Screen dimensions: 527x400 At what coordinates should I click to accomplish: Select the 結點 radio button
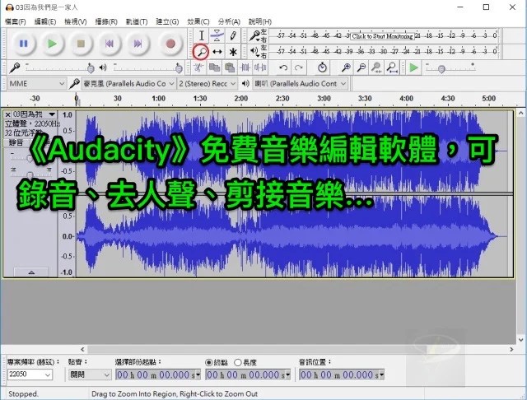point(208,362)
